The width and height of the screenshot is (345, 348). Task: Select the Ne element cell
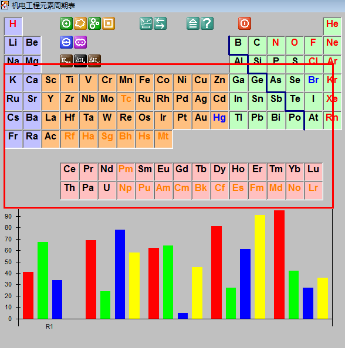click(332, 45)
